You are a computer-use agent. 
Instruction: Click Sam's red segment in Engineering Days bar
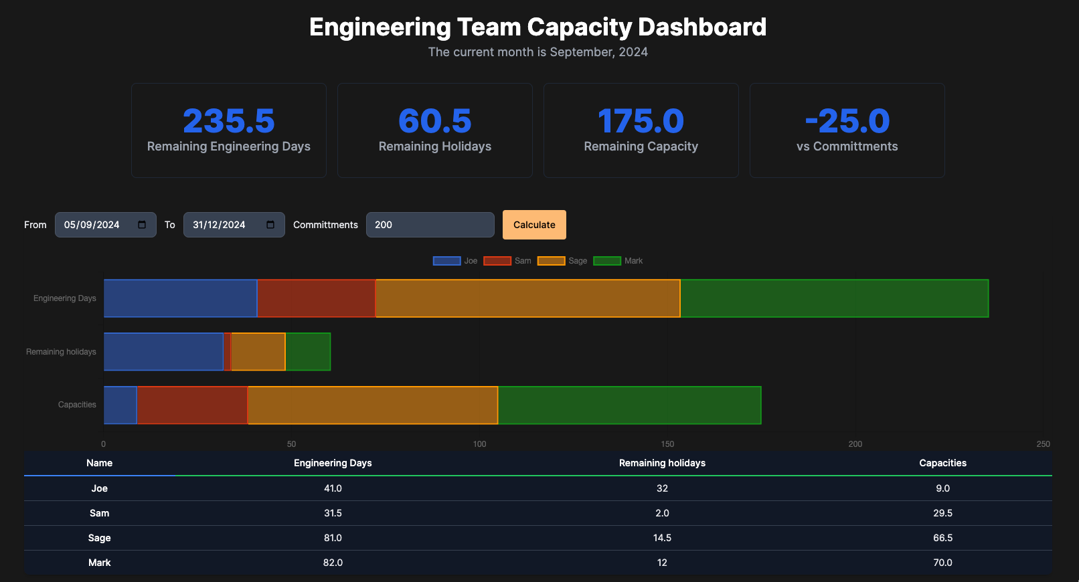pos(317,298)
